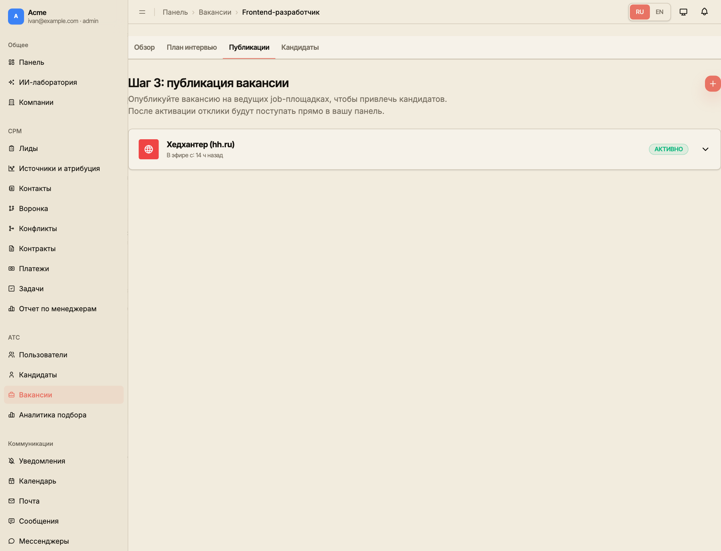Viewport: 721px width, 551px height.
Task: Open the Обзор tab
Action: tap(145, 47)
